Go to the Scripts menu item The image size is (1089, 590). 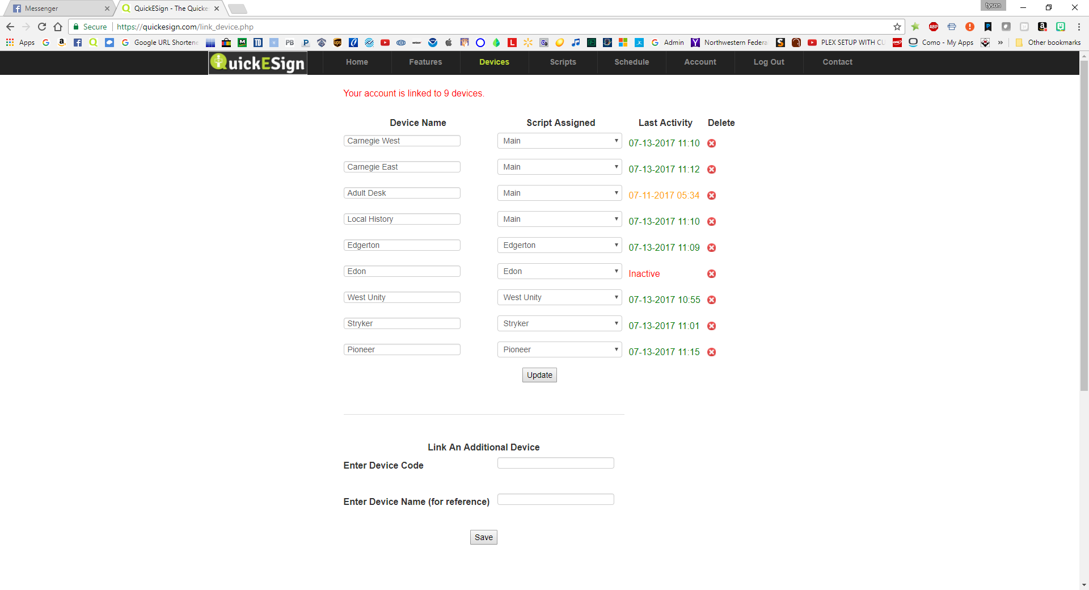click(x=563, y=62)
